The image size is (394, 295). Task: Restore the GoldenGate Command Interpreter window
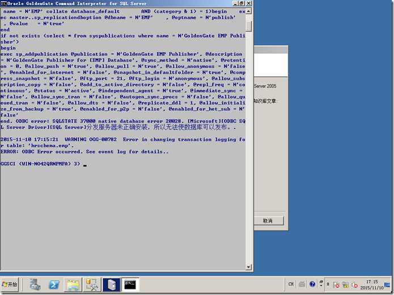[242, 3]
